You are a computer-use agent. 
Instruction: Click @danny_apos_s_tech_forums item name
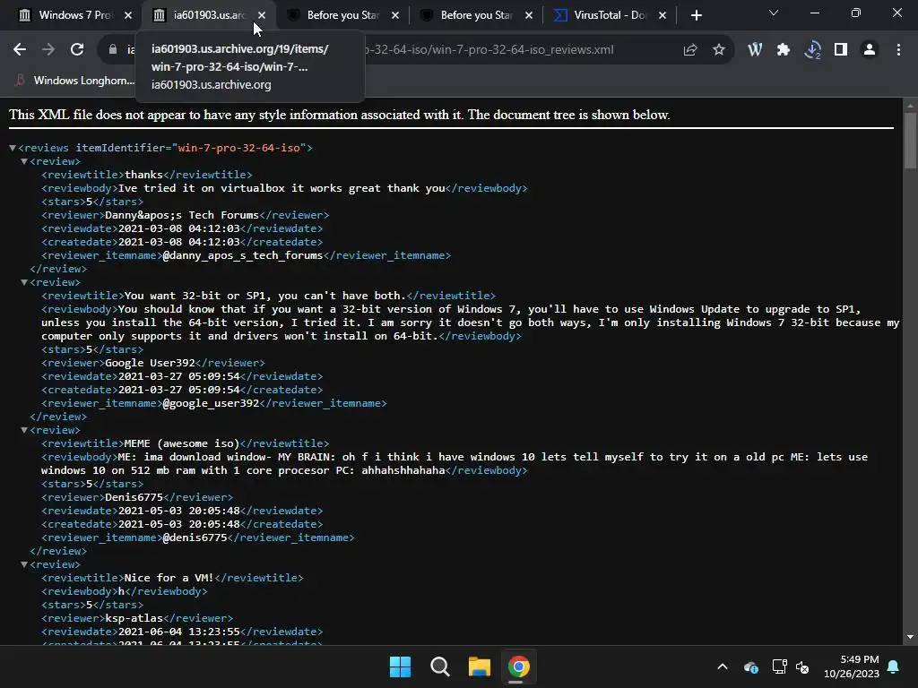pyautogui.click(x=242, y=255)
